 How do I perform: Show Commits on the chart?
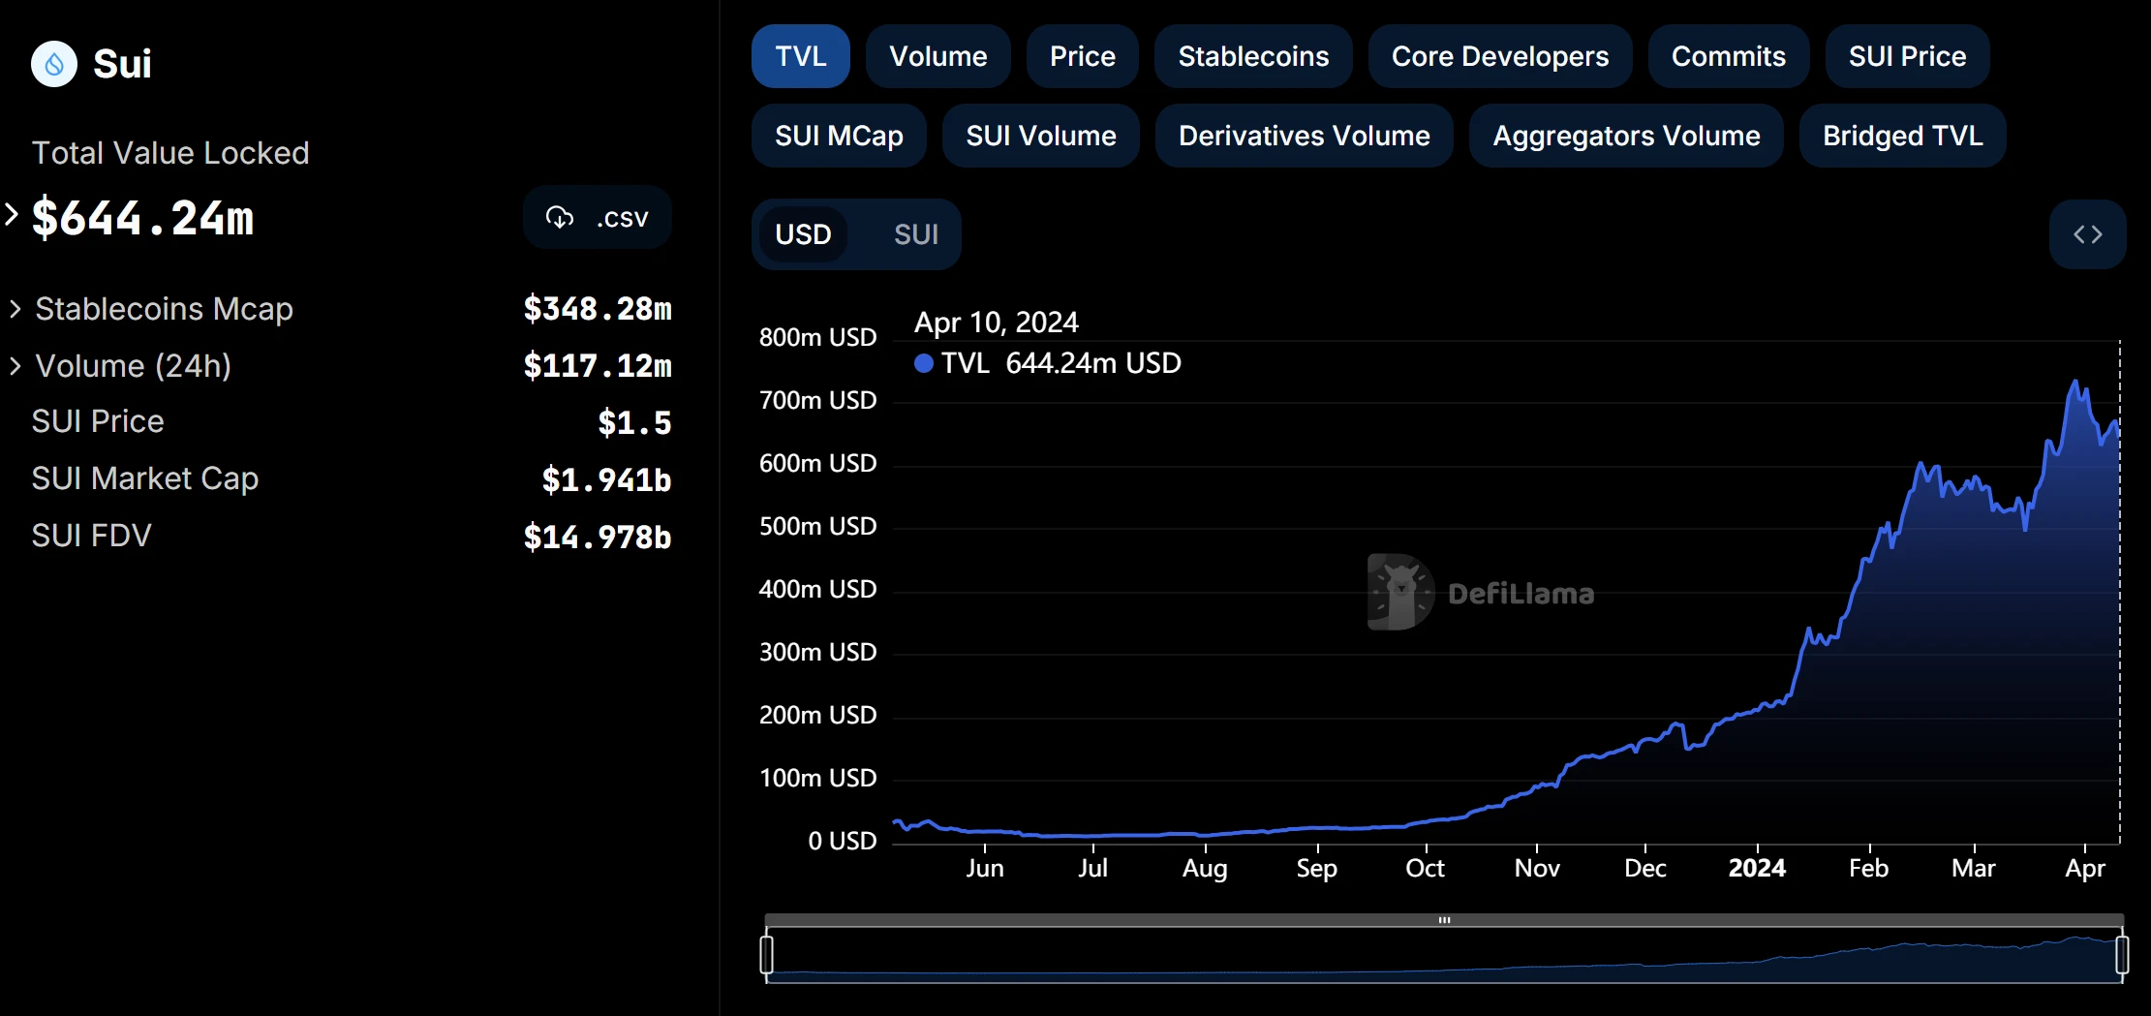(1728, 56)
